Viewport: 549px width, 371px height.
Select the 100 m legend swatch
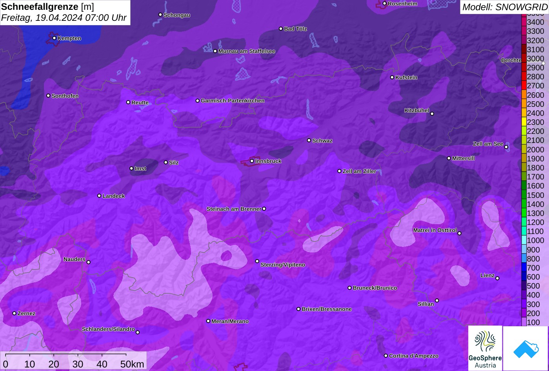click(x=524, y=322)
